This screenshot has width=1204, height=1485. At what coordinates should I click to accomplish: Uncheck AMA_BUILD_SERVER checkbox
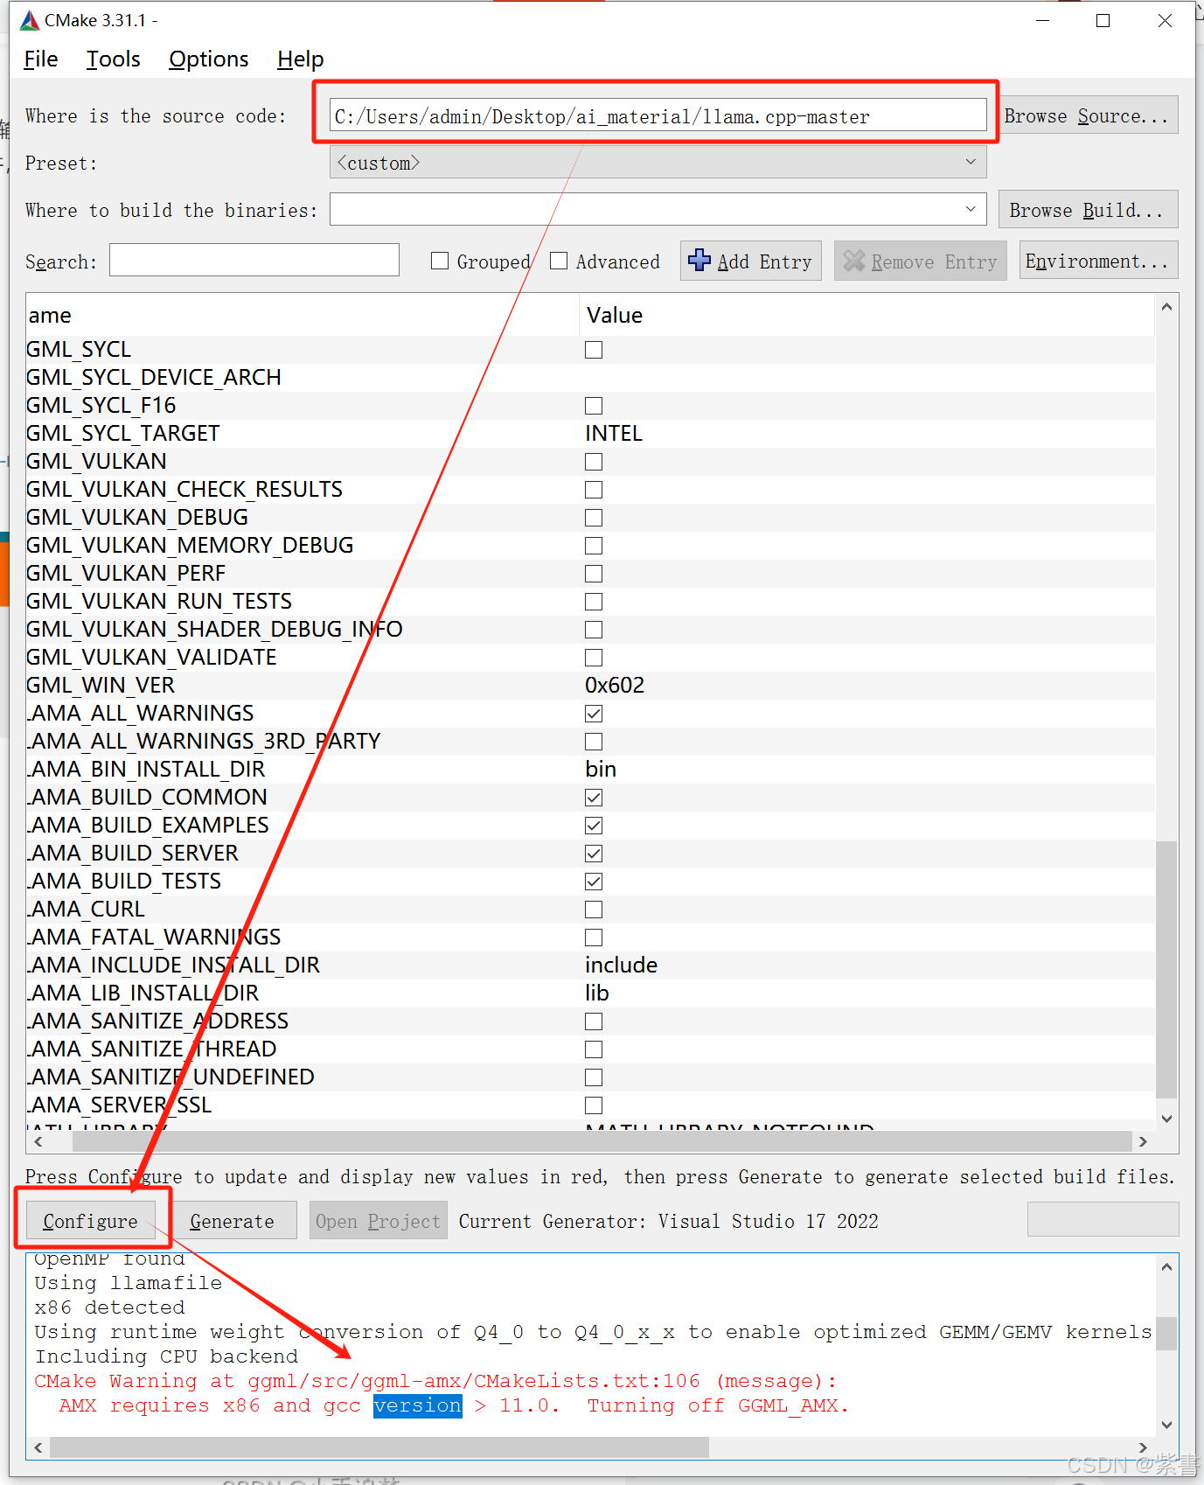tap(594, 854)
